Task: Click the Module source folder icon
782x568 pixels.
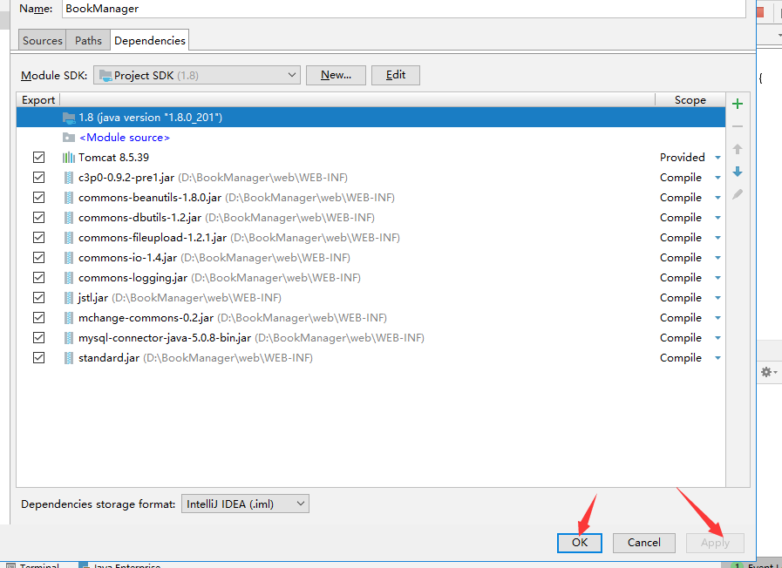Action: (69, 138)
